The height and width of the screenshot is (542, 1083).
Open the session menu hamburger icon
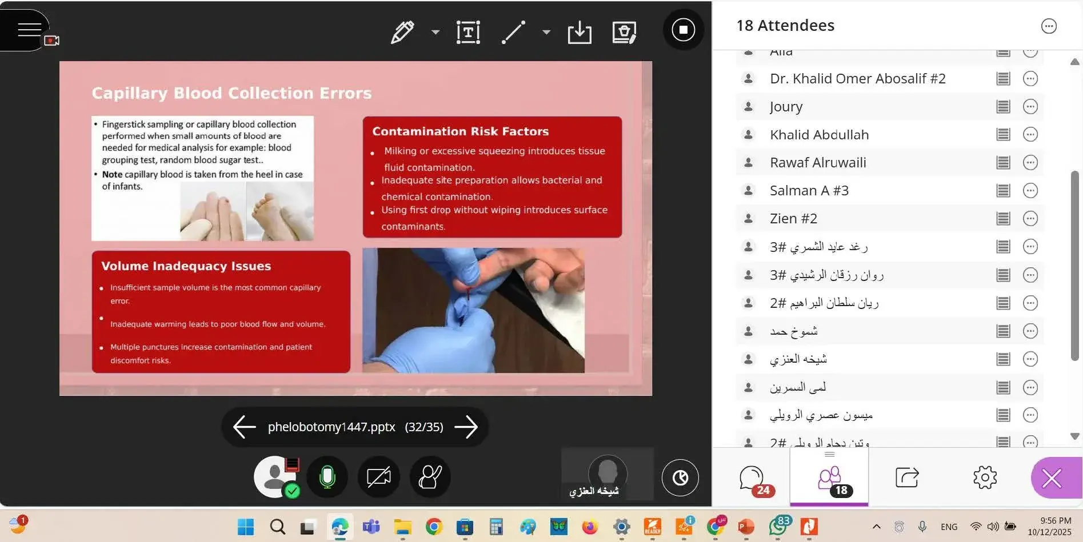29,30
